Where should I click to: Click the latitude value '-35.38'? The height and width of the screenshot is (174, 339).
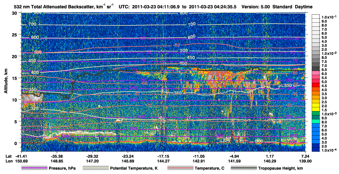coord(57,156)
